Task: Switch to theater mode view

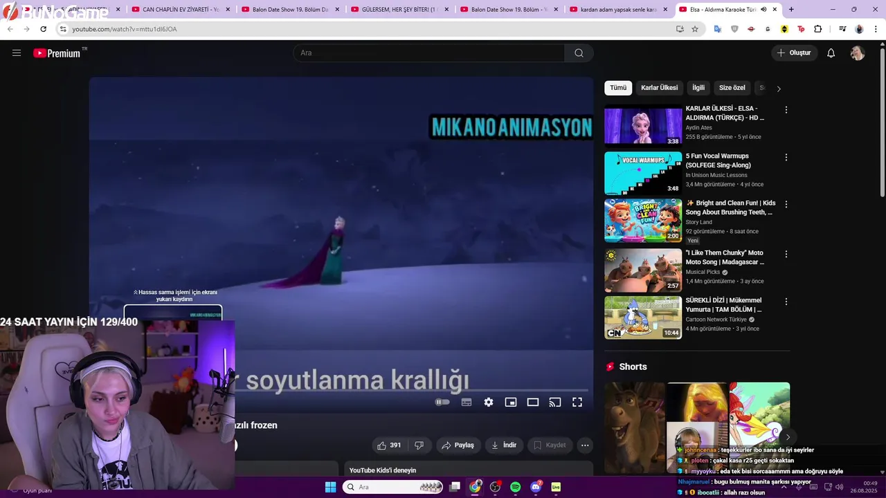Action: 533,403
